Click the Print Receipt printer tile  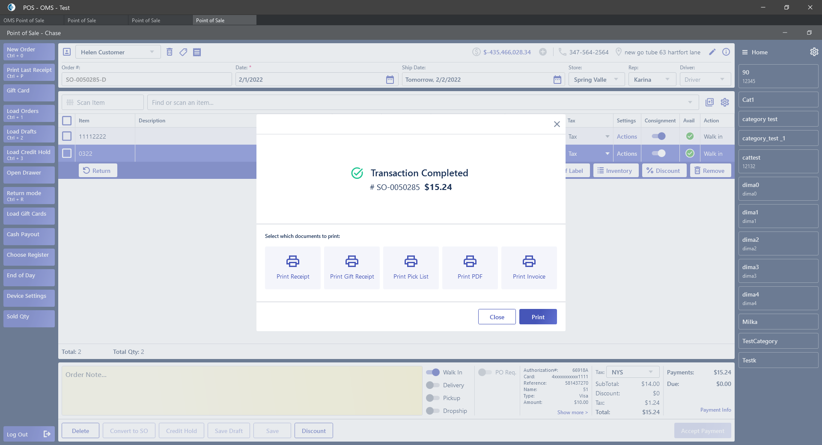tap(293, 268)
